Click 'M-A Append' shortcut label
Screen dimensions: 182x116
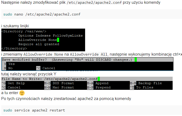point(98,83)
